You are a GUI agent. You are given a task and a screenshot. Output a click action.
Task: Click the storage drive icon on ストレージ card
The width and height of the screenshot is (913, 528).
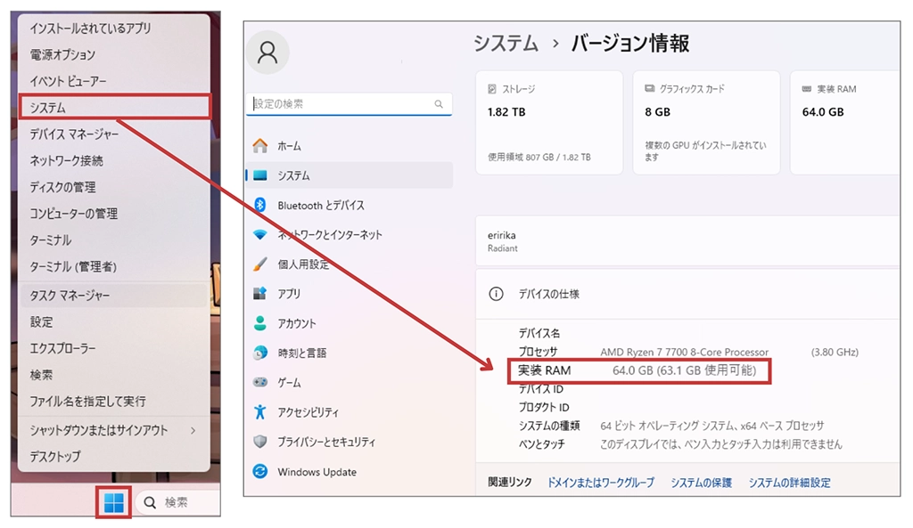(x=492, y=89)
